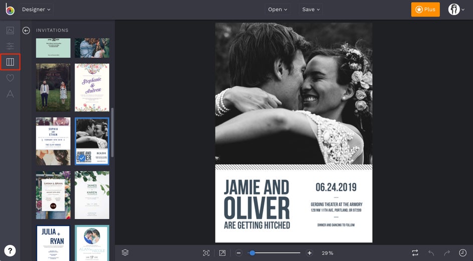Click the fullscreen expand icon
This screenshot has height=261, width=473.
point(222,253)
